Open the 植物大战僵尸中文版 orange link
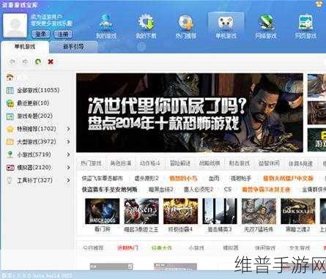The image size is (326, 279). coord(288,179)
